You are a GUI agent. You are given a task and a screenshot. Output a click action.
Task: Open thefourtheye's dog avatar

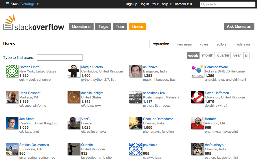[197, 149]
